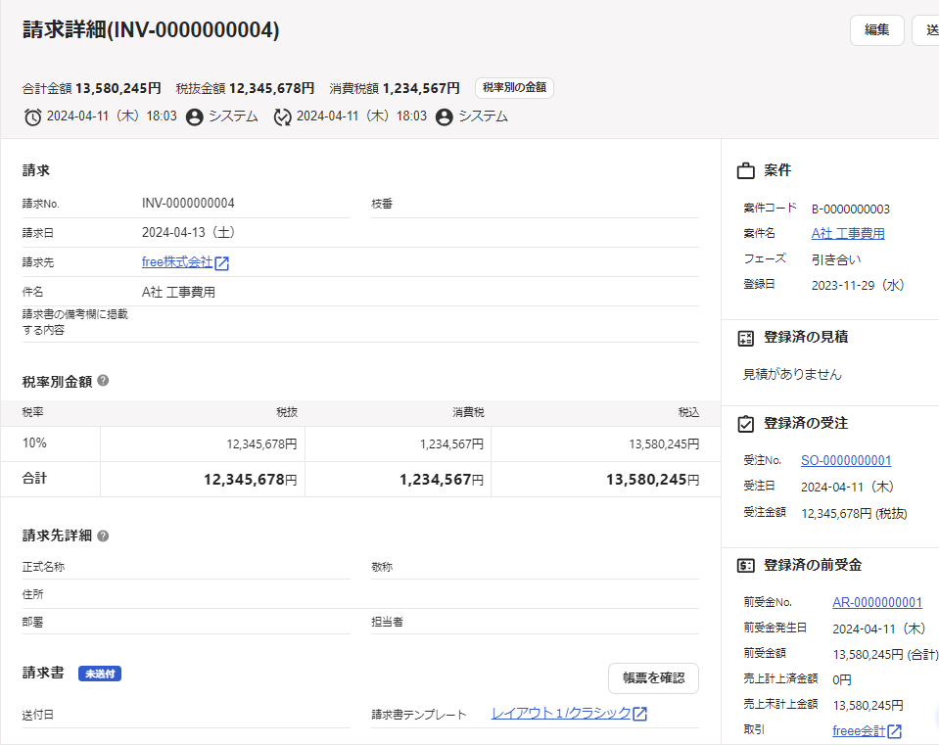This screenshot has width=939, height=745.
Task: Open the freee会計 transaction link
Action: point(859,730)
